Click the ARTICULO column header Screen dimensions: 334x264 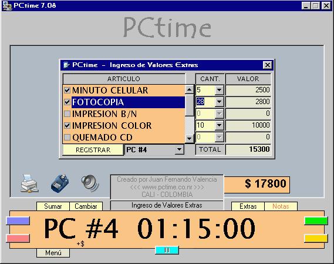point(124,79)
